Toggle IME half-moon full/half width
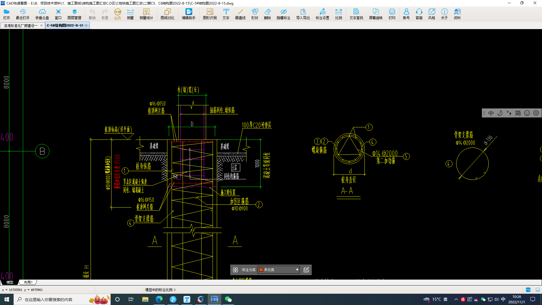 pos(500,113)
